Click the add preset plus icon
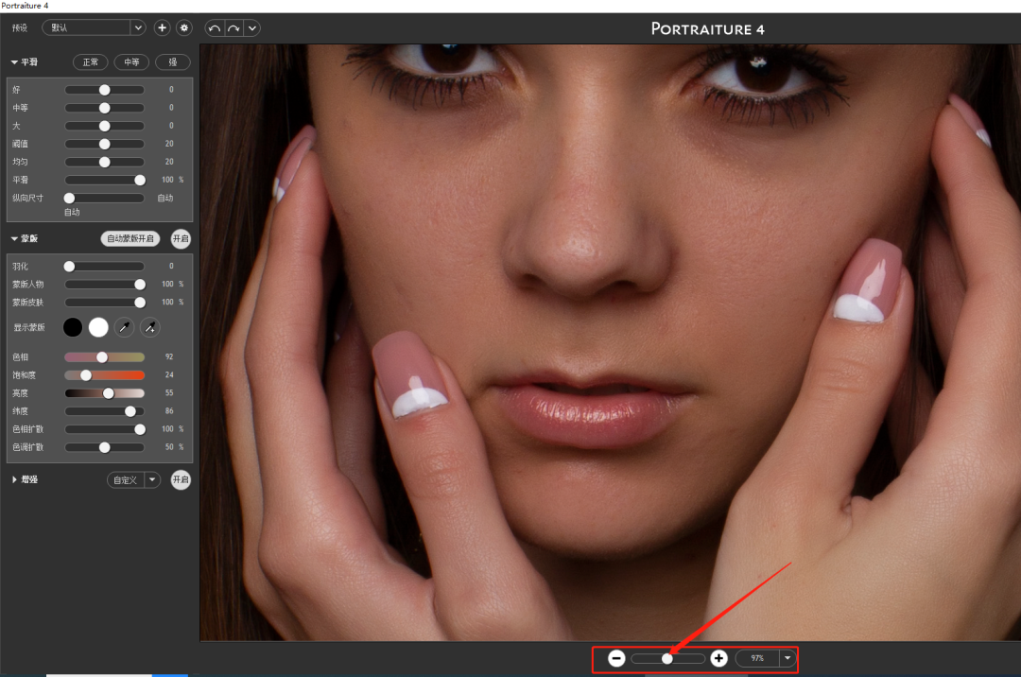This screenshot has width=1021, height=677. [x=163, y=28]
